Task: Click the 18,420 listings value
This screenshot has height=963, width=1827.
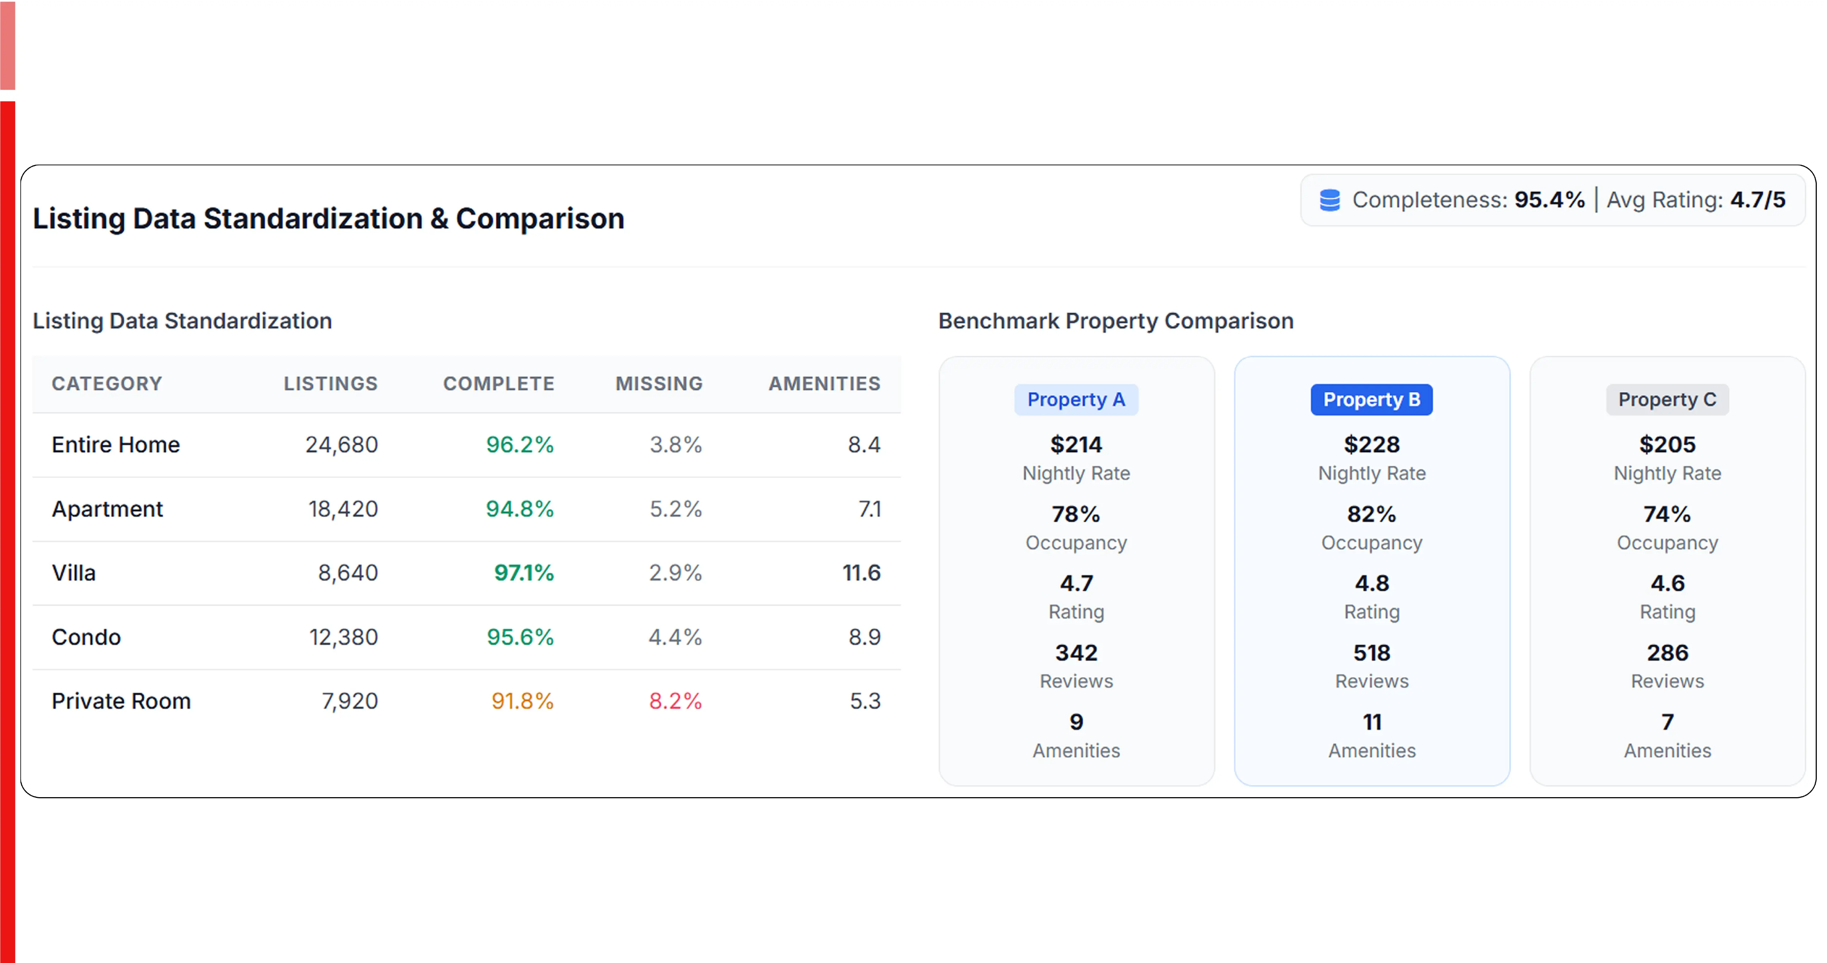Action: point(343,509)
